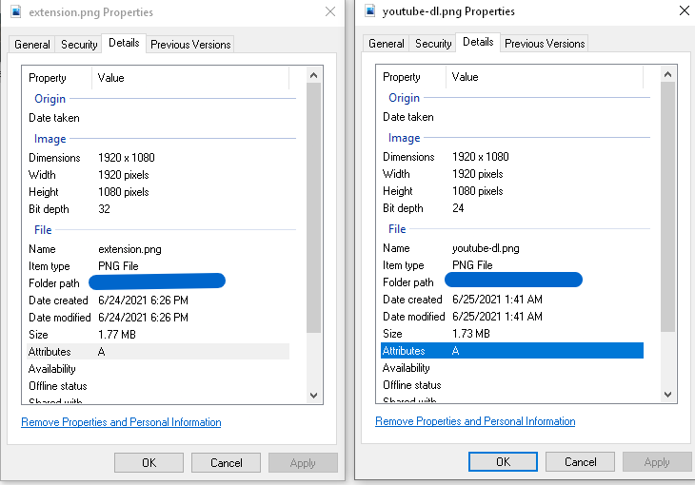695x485 pixels.
Task: Click Remove Properties link in extension.png dialog
Action: tap(121, 422)
